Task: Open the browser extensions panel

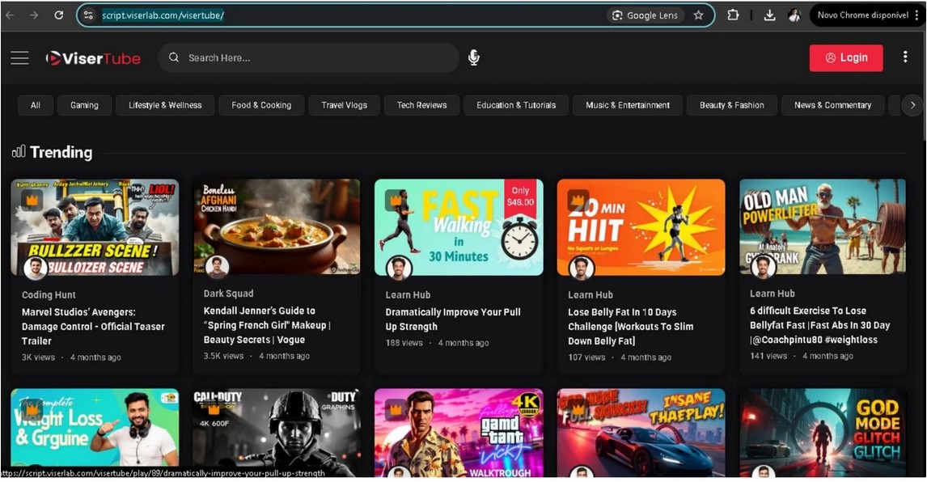Action: click(x=733, y=15)
